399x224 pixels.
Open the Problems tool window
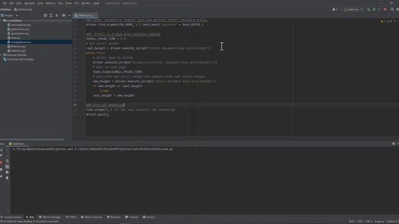coord(113,217)
